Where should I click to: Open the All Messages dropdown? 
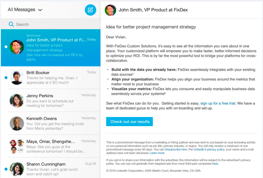[25, 10]
